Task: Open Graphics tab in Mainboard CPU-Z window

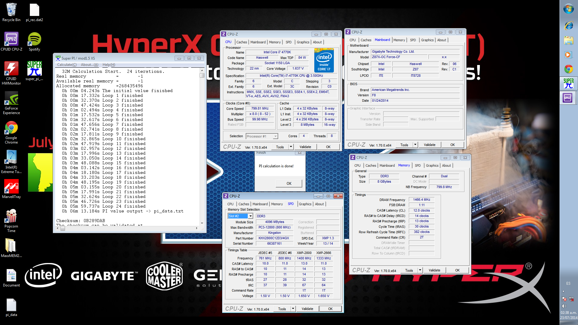Action: [x=427, y=40]
